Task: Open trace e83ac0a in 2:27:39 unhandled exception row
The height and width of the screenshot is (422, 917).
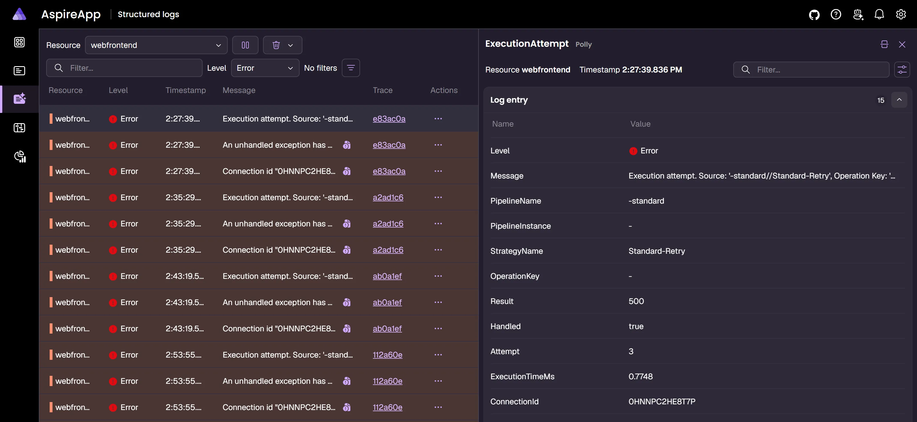Action: tap(389, 145)
